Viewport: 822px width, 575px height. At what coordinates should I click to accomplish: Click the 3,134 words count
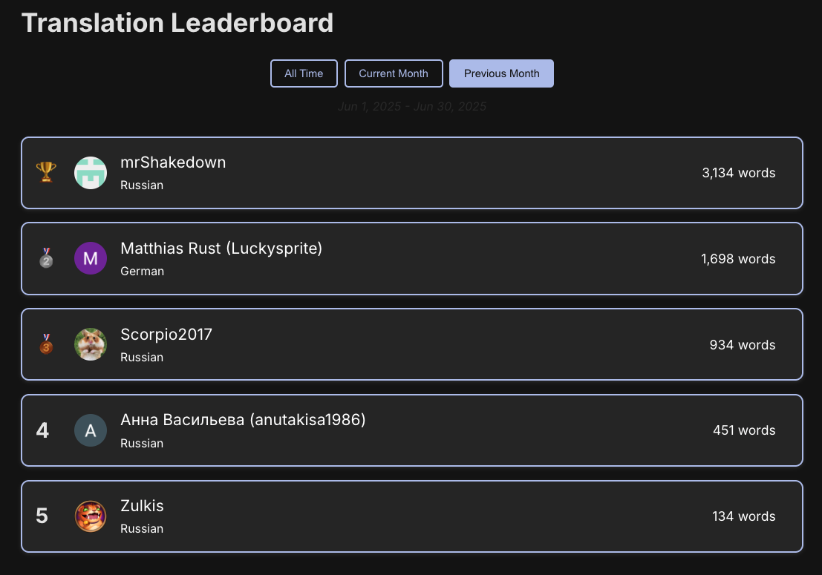pyautogui.click(x=738, y=173)
